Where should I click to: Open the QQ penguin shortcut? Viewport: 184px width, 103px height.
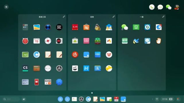[x=177, y=7]
